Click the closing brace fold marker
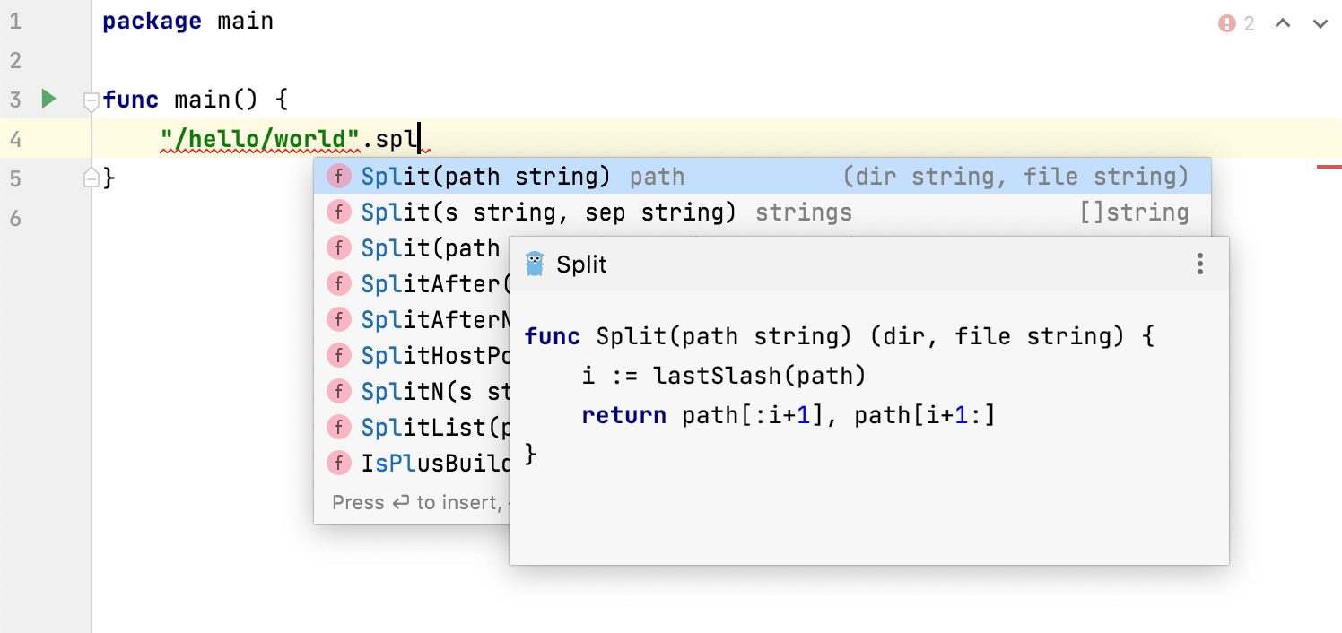The height and width of the screenshot is (633, 1342). pyautogui.click(x=91, y=179)
